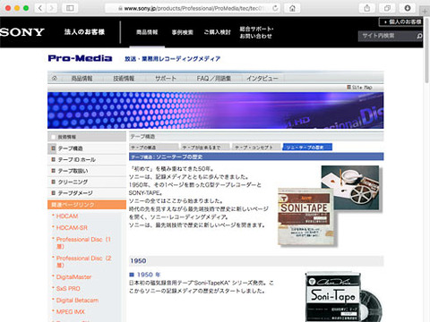Viewport: 430px width, 322px height.
Task: Open Professional Disc (2層) link
Action: tap(84, 261)
